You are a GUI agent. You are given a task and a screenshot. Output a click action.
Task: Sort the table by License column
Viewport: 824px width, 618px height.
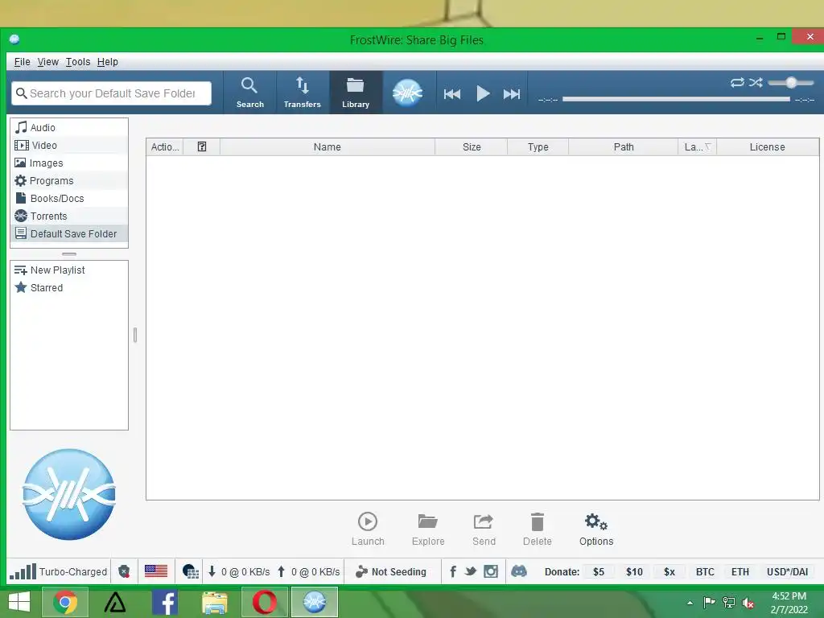[767, 147]
